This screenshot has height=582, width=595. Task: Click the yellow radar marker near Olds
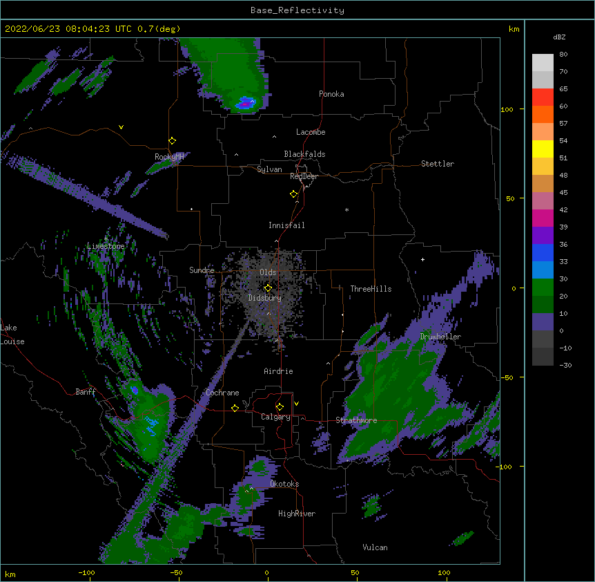click(x=268, y=288)
